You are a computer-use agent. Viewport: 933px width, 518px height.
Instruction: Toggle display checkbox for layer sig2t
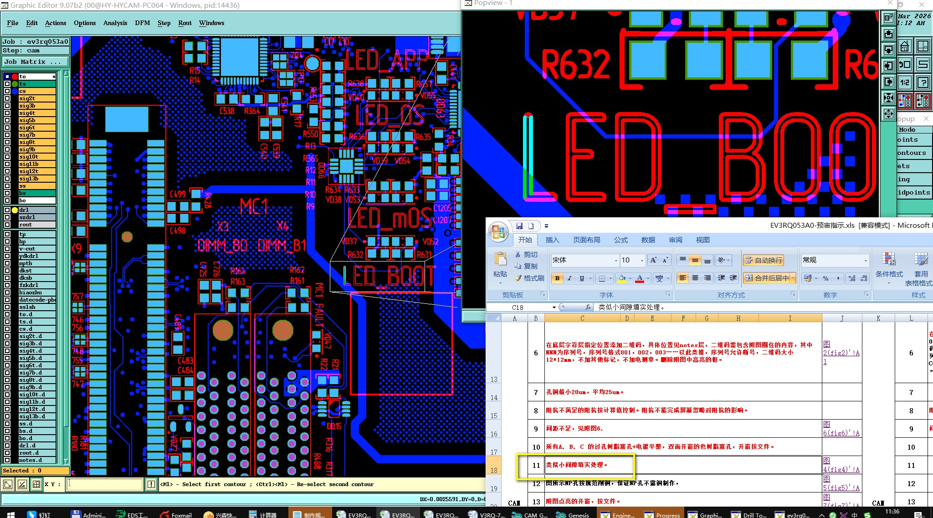click(x=7, y=98)
